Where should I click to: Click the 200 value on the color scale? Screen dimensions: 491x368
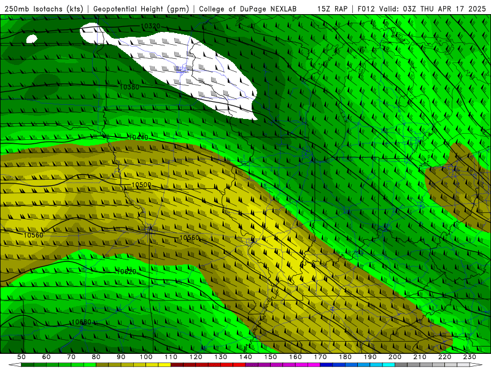pyautogui.click(x=395, y=357)
